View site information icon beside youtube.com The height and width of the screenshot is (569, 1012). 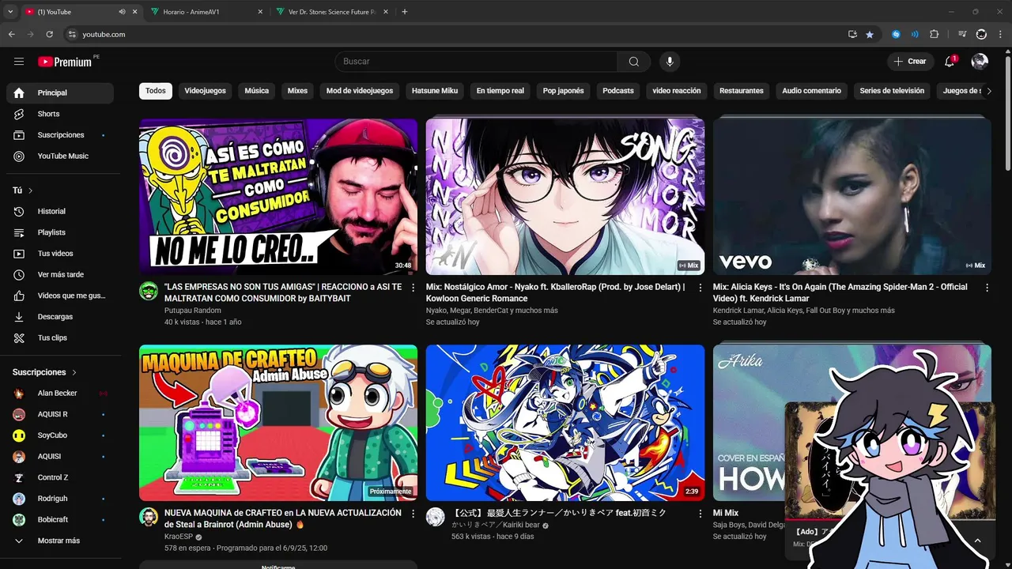(72, 34)
